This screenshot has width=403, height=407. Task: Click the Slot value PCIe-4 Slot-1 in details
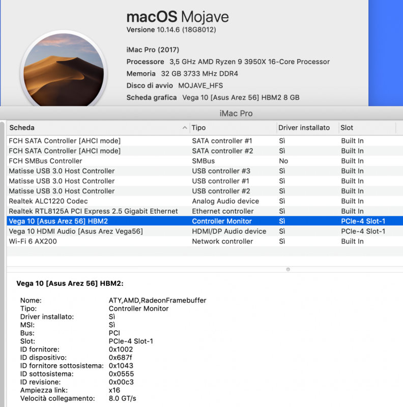point(131,341)
